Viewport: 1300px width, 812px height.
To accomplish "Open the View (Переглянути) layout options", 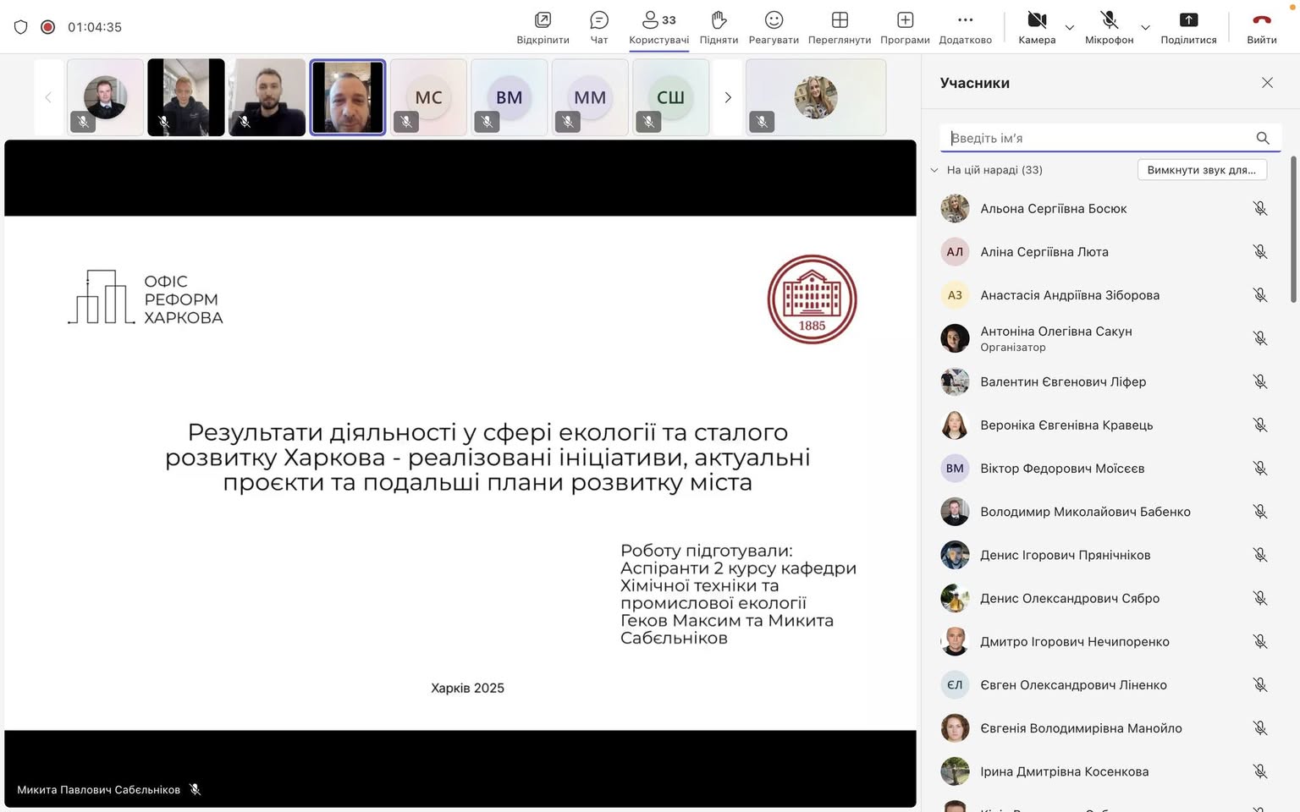I will [839, 20].
